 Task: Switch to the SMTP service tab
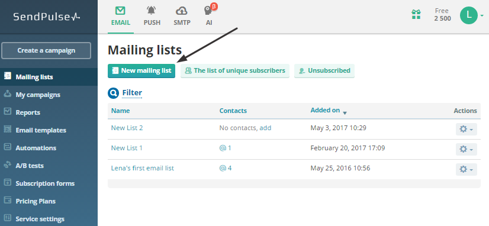182,15
